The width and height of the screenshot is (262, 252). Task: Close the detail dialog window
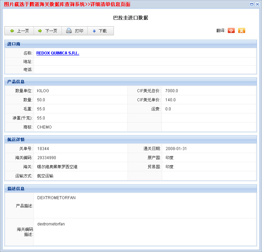[x=257, y=4]
